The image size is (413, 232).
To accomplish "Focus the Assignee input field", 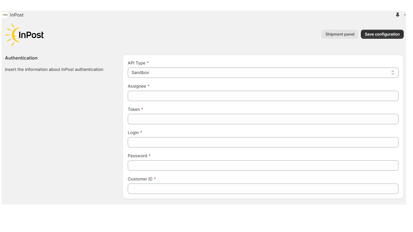I will (263, 96).
